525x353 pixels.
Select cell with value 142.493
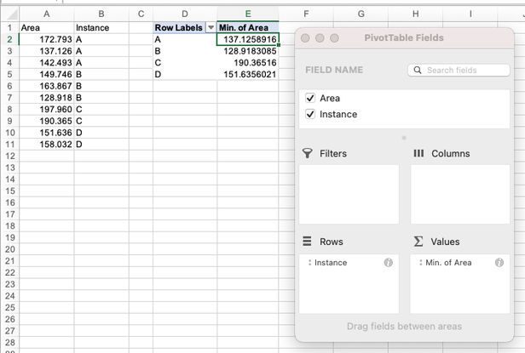(x=47, y=63)
